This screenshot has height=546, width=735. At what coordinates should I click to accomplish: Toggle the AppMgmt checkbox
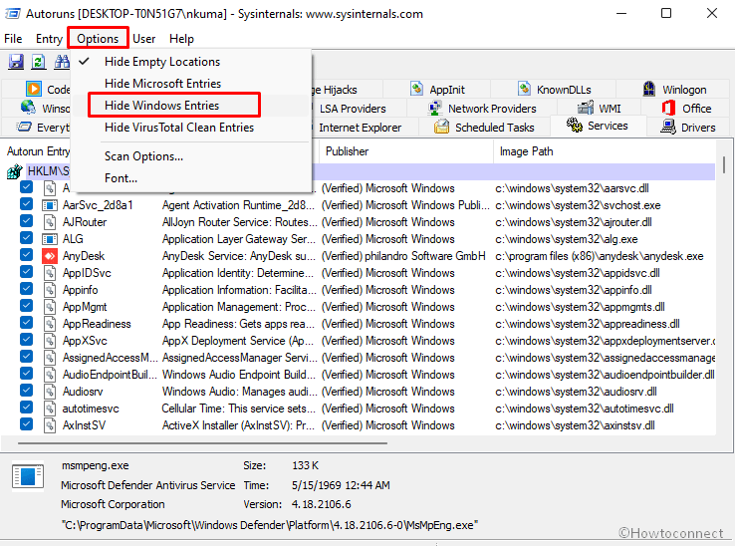(x=26, y=306)
